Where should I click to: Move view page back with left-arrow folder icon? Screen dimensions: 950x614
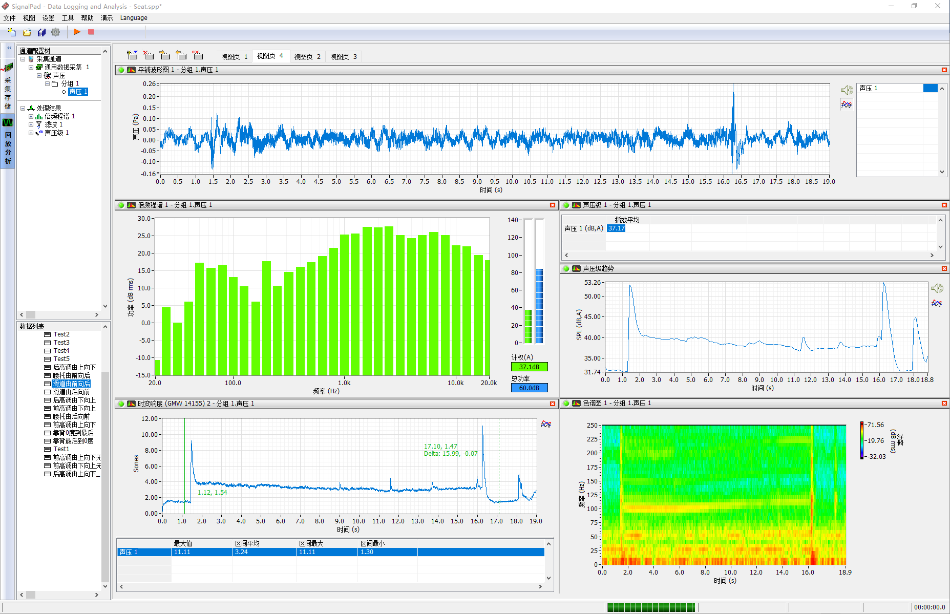[x=181, y=55]
